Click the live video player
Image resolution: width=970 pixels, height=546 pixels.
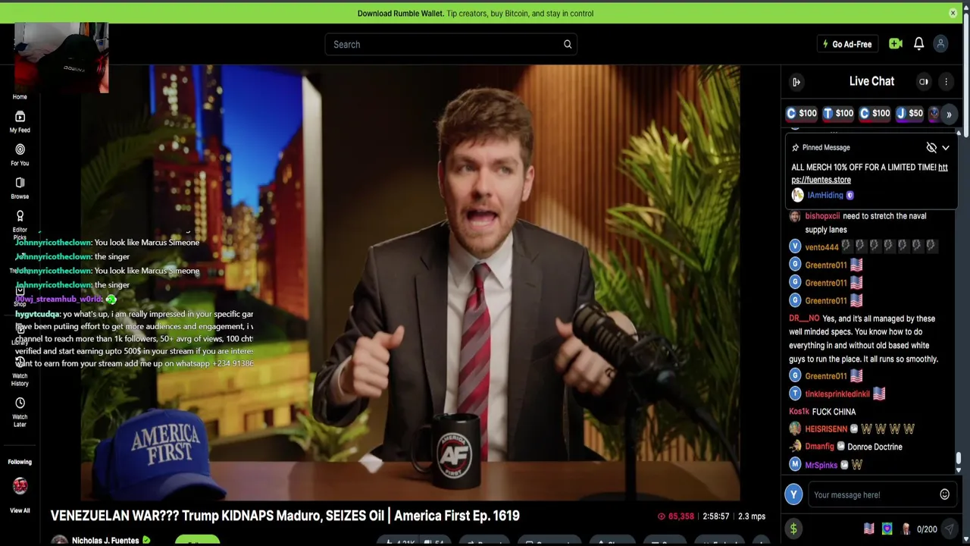coord(410,282)
